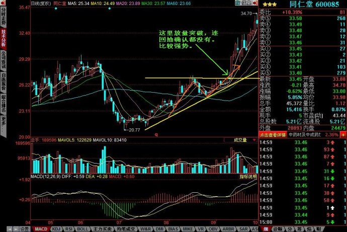This screenshot has height=232, width=347.
Task: Switch to the BOLL indicator tab
Action: [82, 229]
